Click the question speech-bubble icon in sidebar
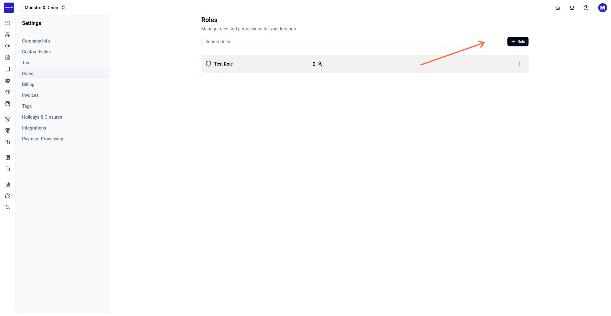 click(8, 196)
